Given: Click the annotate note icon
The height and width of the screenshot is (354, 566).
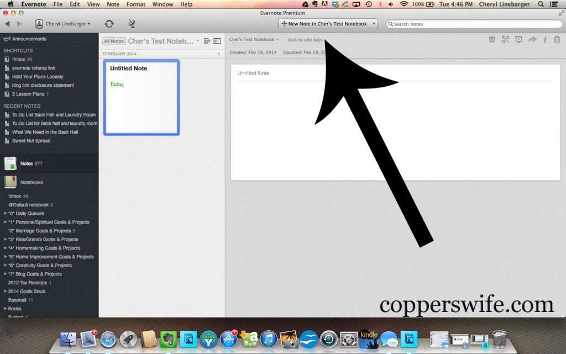Looking at the screenshot, I should tap(505, 40).
